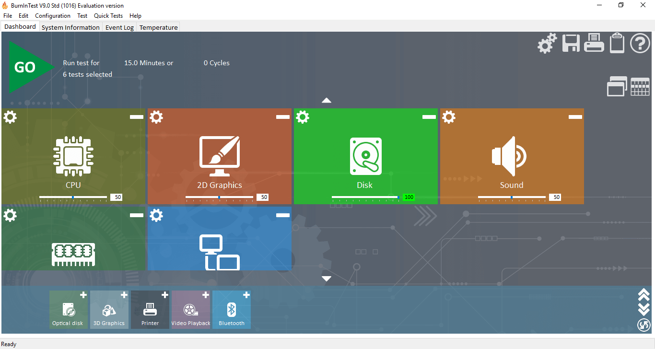Click the grid view icon on right
This screenshot has height=349, width=655.
(640, 87)
